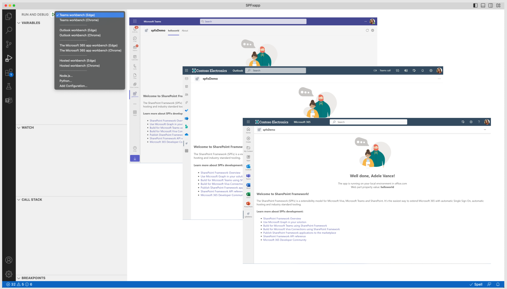Open the help question mark in Microsoft 365 header
507x289 pixels.
(x=479, y=122)
